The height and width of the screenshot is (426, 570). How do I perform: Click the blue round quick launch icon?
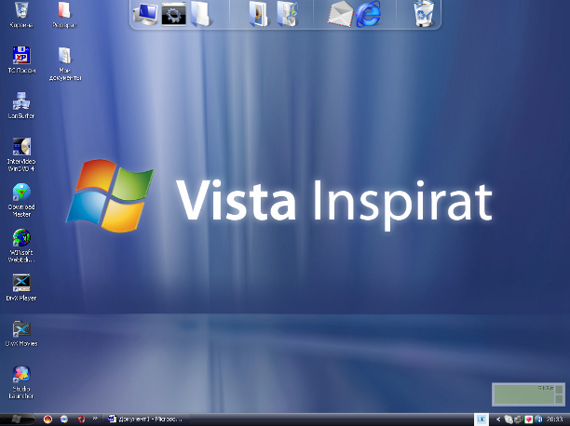click(x=64, y=419)
